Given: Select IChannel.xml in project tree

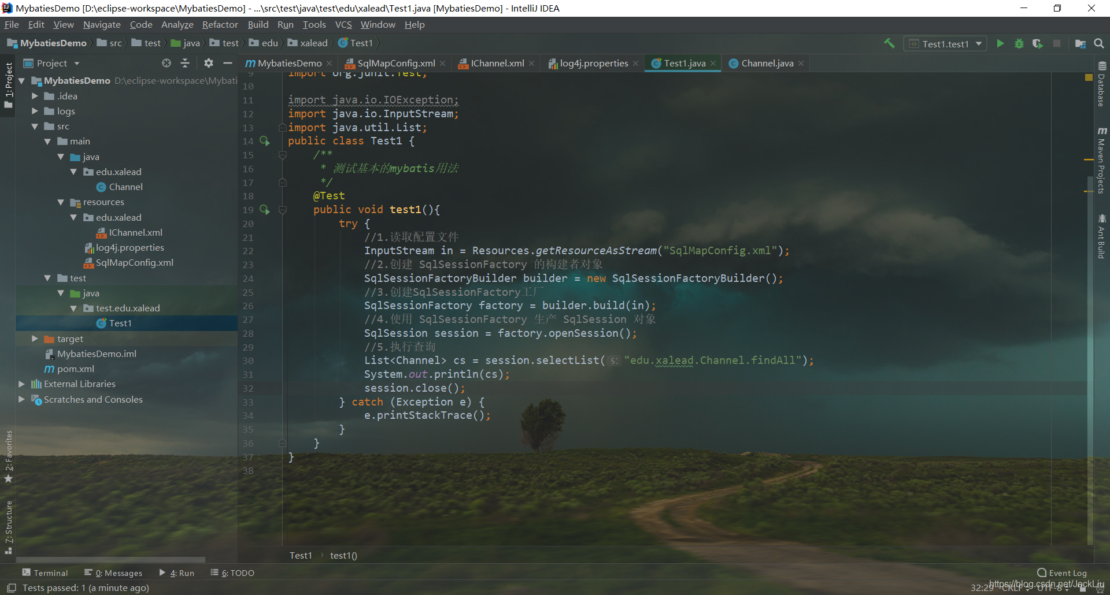Looking at the screenshot, I should tap(129, 233).
